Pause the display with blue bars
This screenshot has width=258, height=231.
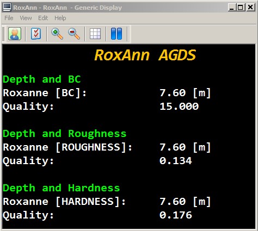click(116, 34)
